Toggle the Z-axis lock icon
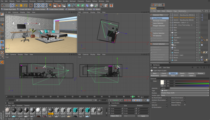The image size is (210, 120). point(46,5)
